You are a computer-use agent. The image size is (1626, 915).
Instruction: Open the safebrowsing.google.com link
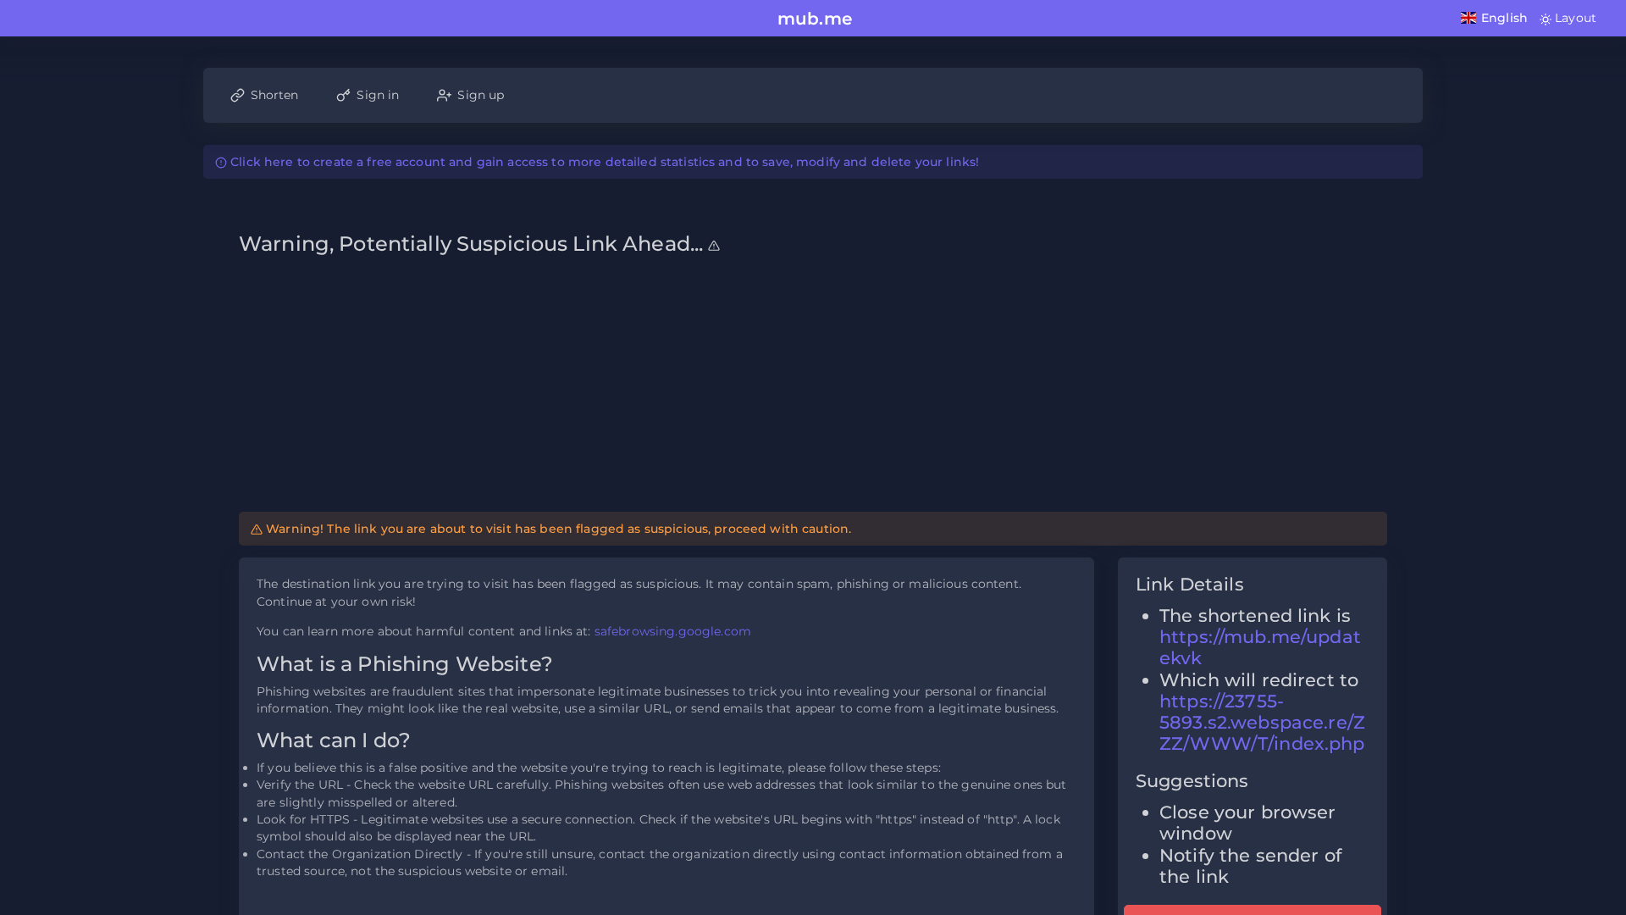tap(672, 631)
